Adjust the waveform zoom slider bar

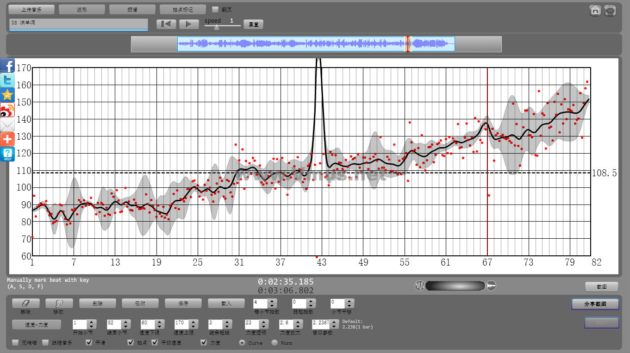click(455, 286)
